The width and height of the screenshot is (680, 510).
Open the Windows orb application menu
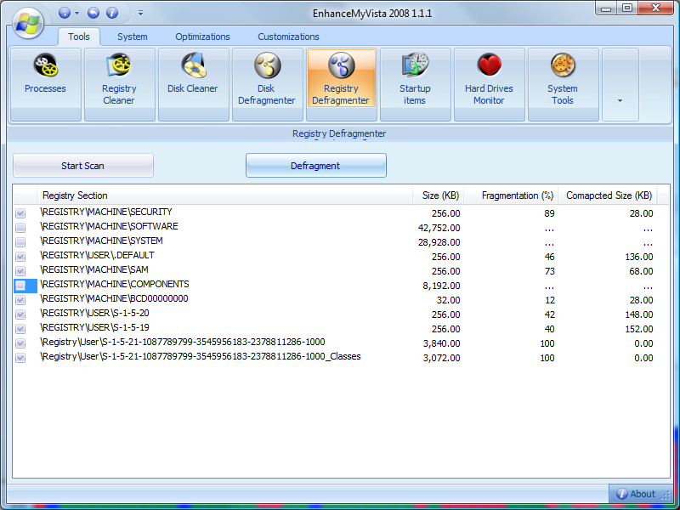click(28, 23)
